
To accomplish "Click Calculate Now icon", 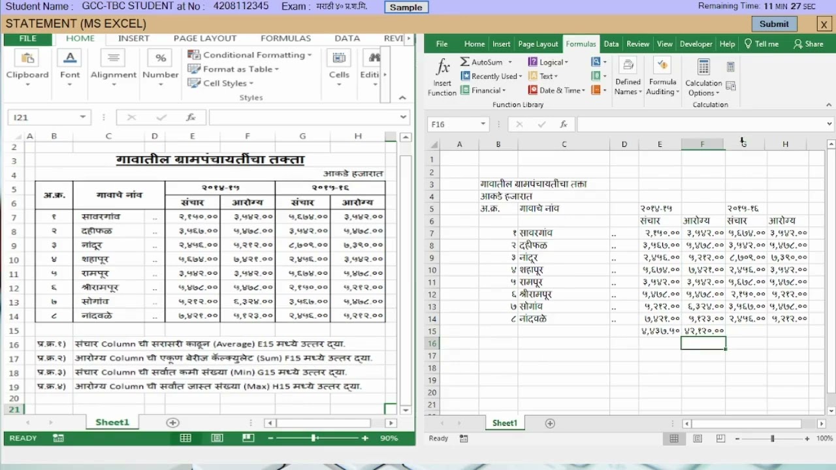I will pyautogui.click(x=730, y=67).
